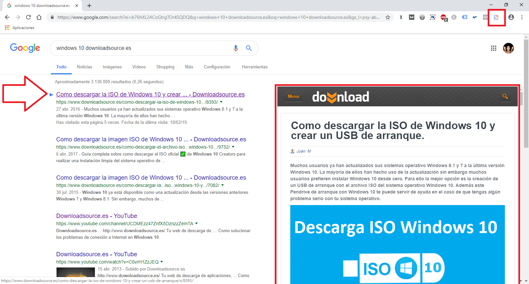Submit search with the magnifier icon
Screen dimensions: 529x284
[x=249, y=48]
